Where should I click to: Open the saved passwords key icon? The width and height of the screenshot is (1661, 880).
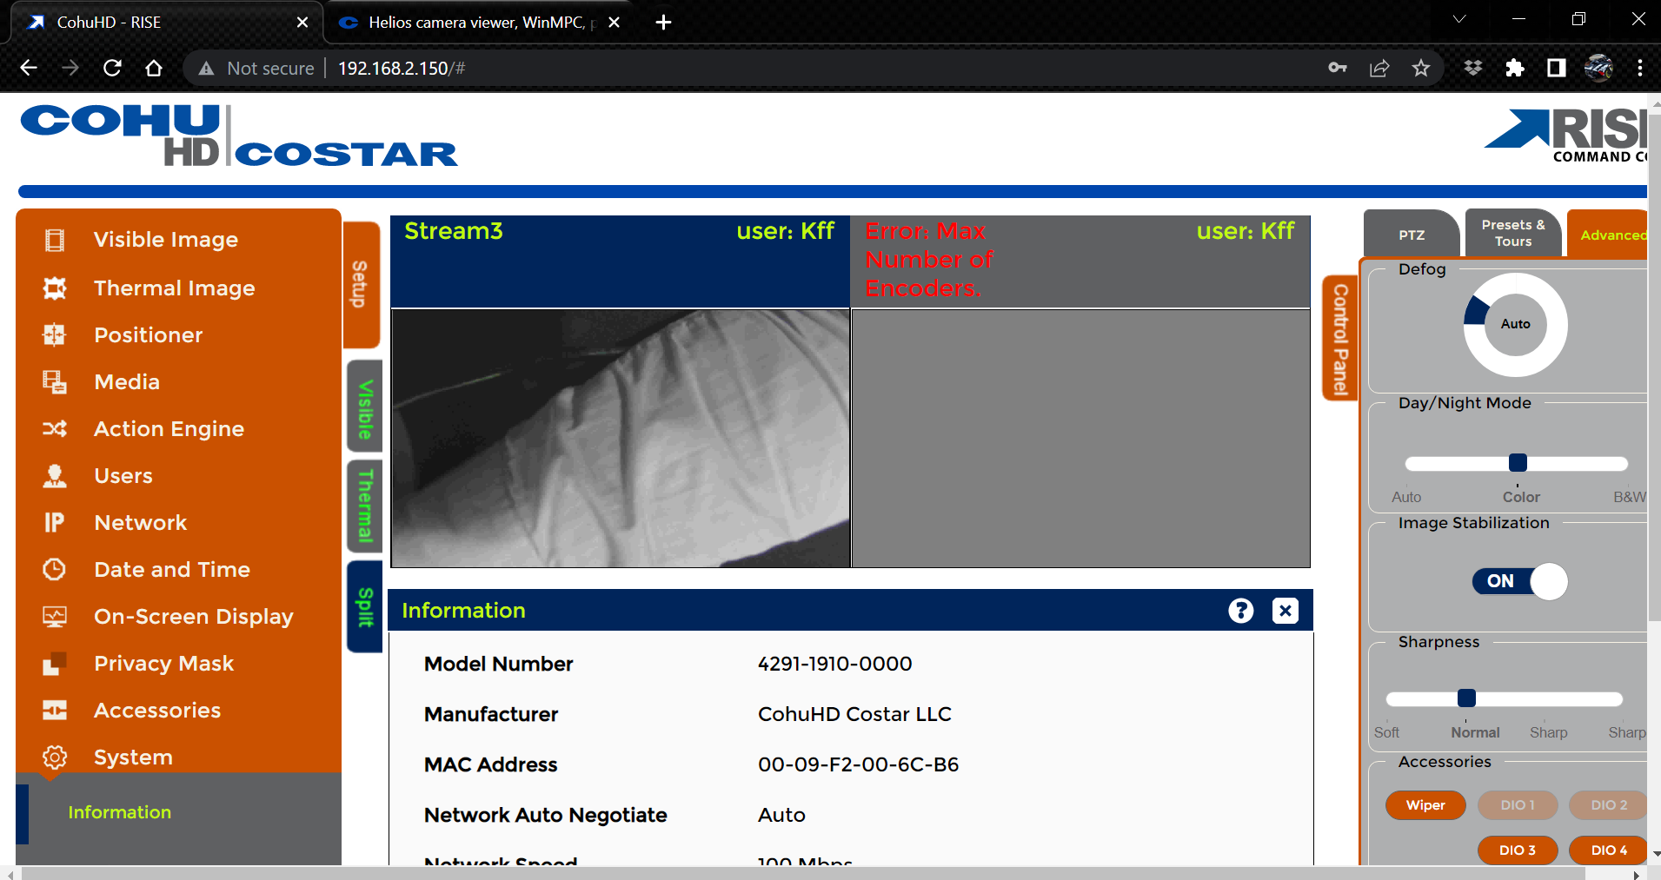point(1338,68)
